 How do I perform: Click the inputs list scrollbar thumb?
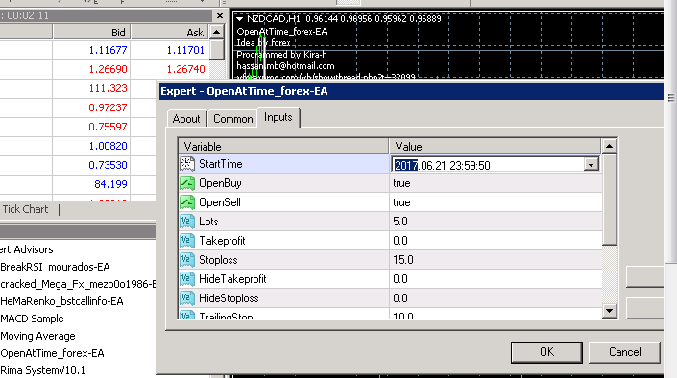[609, 199]
